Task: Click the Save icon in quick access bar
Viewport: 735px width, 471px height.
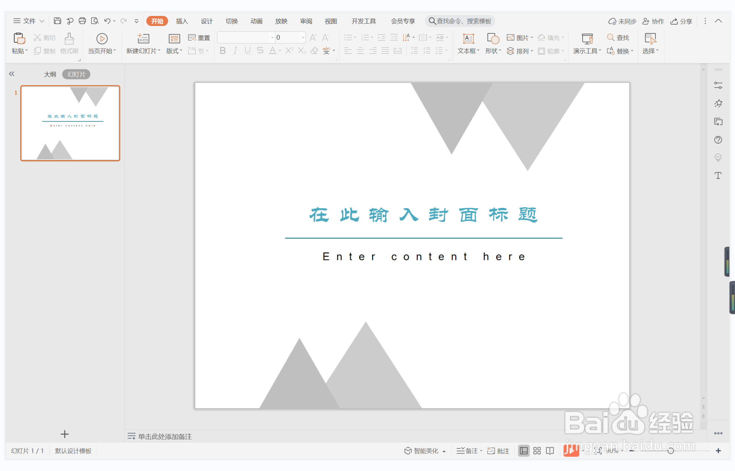Action: (x=57, y=21)
